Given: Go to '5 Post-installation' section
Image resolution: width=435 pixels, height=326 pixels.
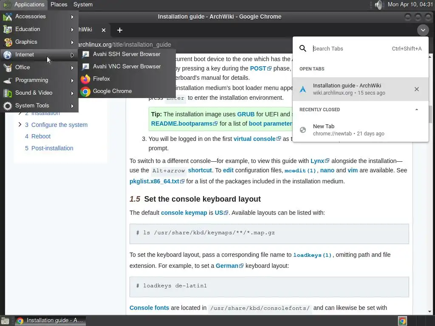Looking at the screenshot, I should (x=49, y=148).
